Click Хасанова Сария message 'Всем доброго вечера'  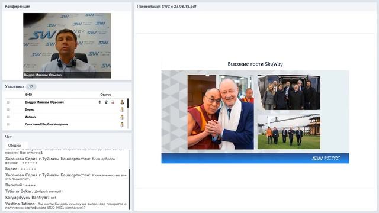point(60,160)
